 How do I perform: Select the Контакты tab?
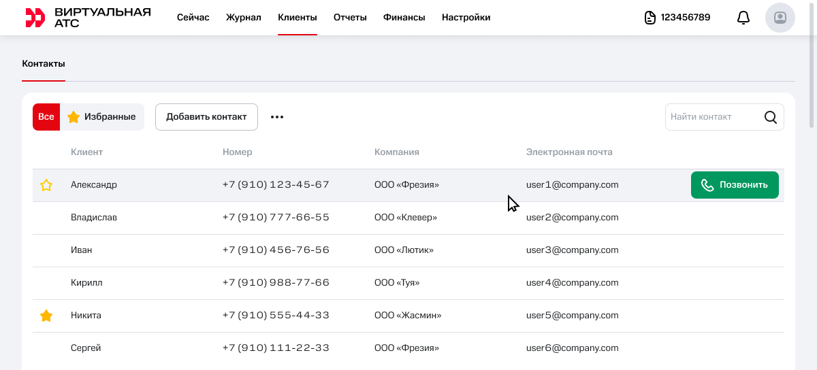point(44,64)
